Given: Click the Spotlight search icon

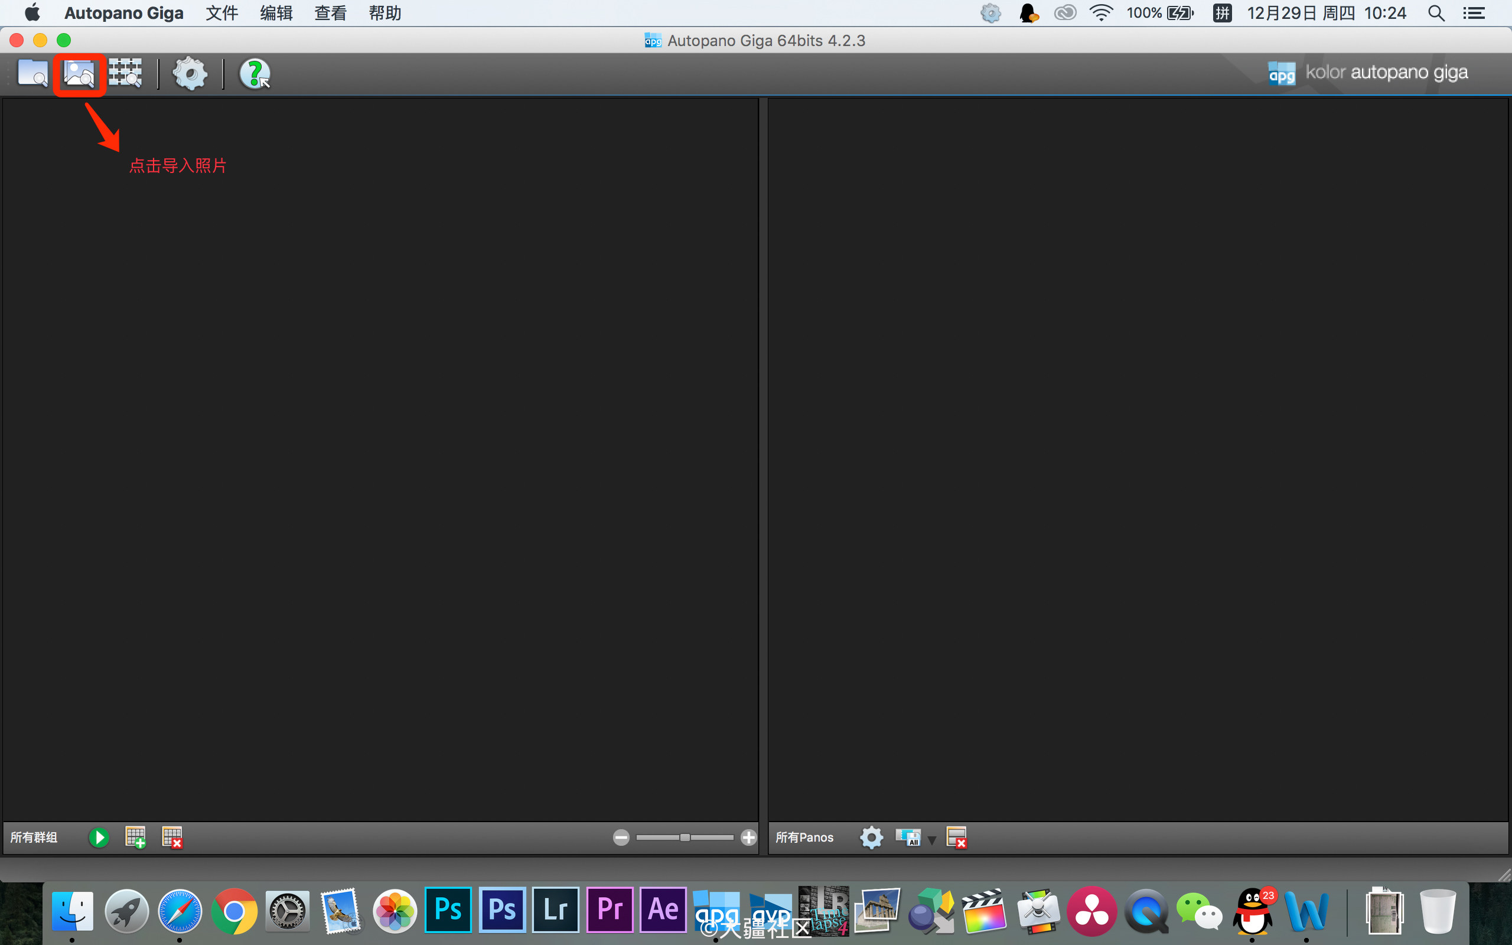Looking at the screenshot, I should tap(1436, 13).
